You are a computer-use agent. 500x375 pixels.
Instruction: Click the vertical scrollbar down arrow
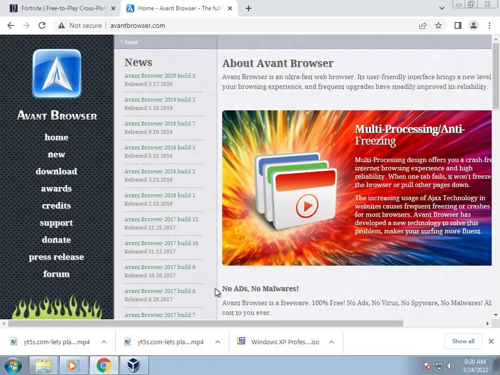click(x=496, y=315)
